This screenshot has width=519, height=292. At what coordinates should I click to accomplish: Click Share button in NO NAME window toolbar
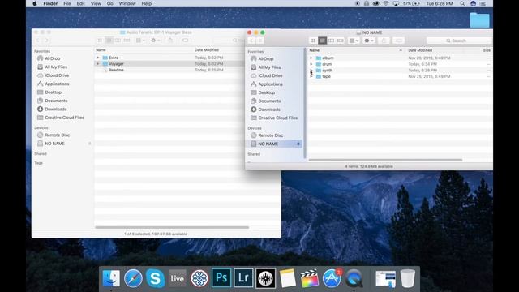[x=384, y=41]
